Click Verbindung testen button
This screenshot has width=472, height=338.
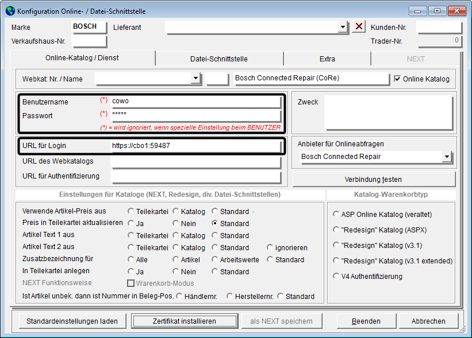[x=373, y=180]
